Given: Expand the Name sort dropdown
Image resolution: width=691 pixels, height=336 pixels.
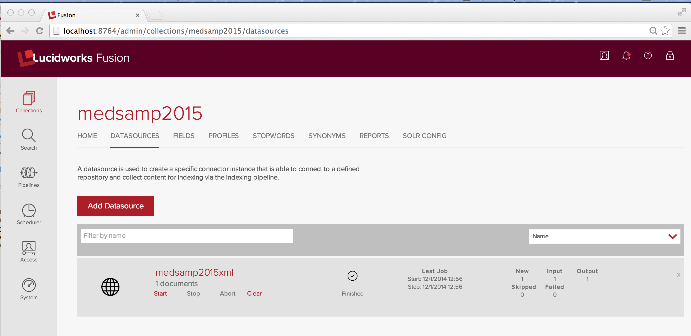Looking at the screenshot, I should (x=604, y=236).
